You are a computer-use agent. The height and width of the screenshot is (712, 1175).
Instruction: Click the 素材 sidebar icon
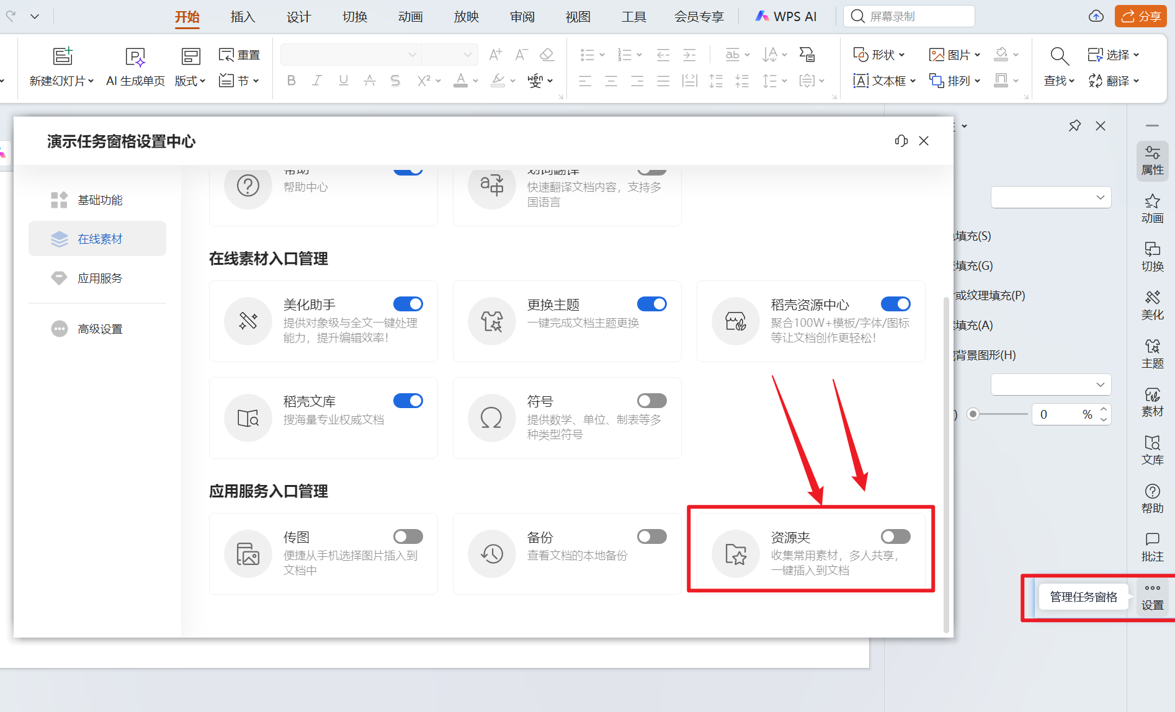[1152, 402]
